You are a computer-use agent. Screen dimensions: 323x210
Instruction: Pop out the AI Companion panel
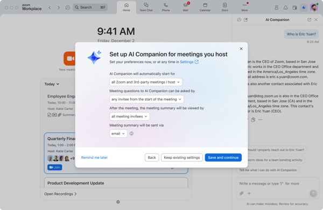[309, 20]
